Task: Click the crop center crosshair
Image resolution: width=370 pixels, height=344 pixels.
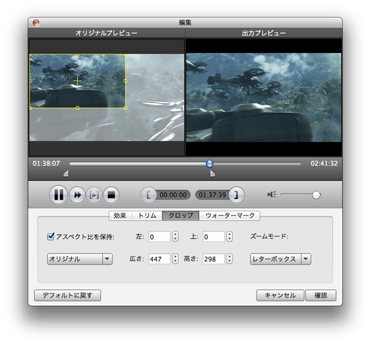Action: tap(78, 81)
